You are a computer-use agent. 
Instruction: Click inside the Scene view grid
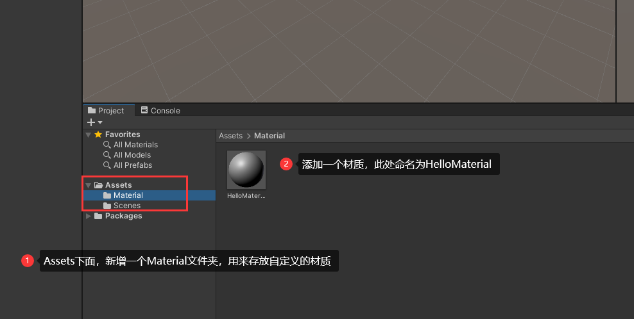coord(349,51)
